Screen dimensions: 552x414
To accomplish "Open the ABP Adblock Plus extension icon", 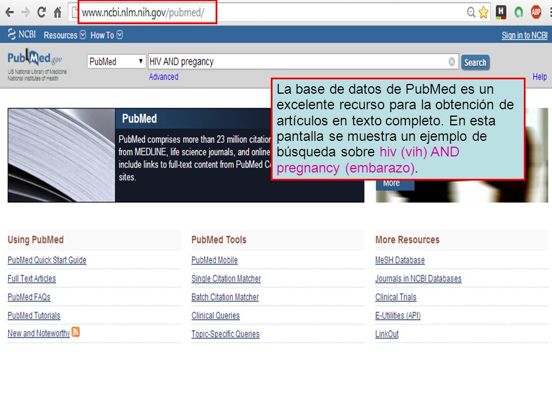I will point(536,12).
